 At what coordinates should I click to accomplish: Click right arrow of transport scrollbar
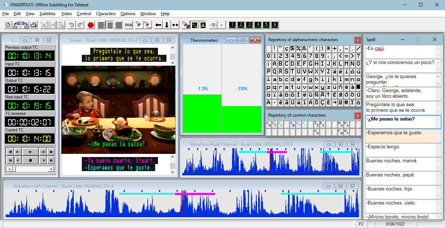click(51, 169)
